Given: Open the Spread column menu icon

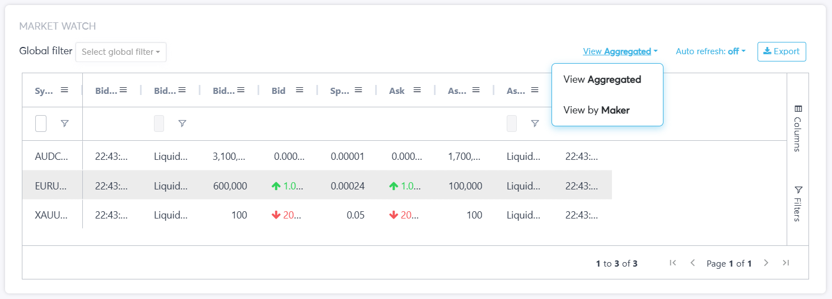Looking at the screenshot, I should tap(358, 90).
